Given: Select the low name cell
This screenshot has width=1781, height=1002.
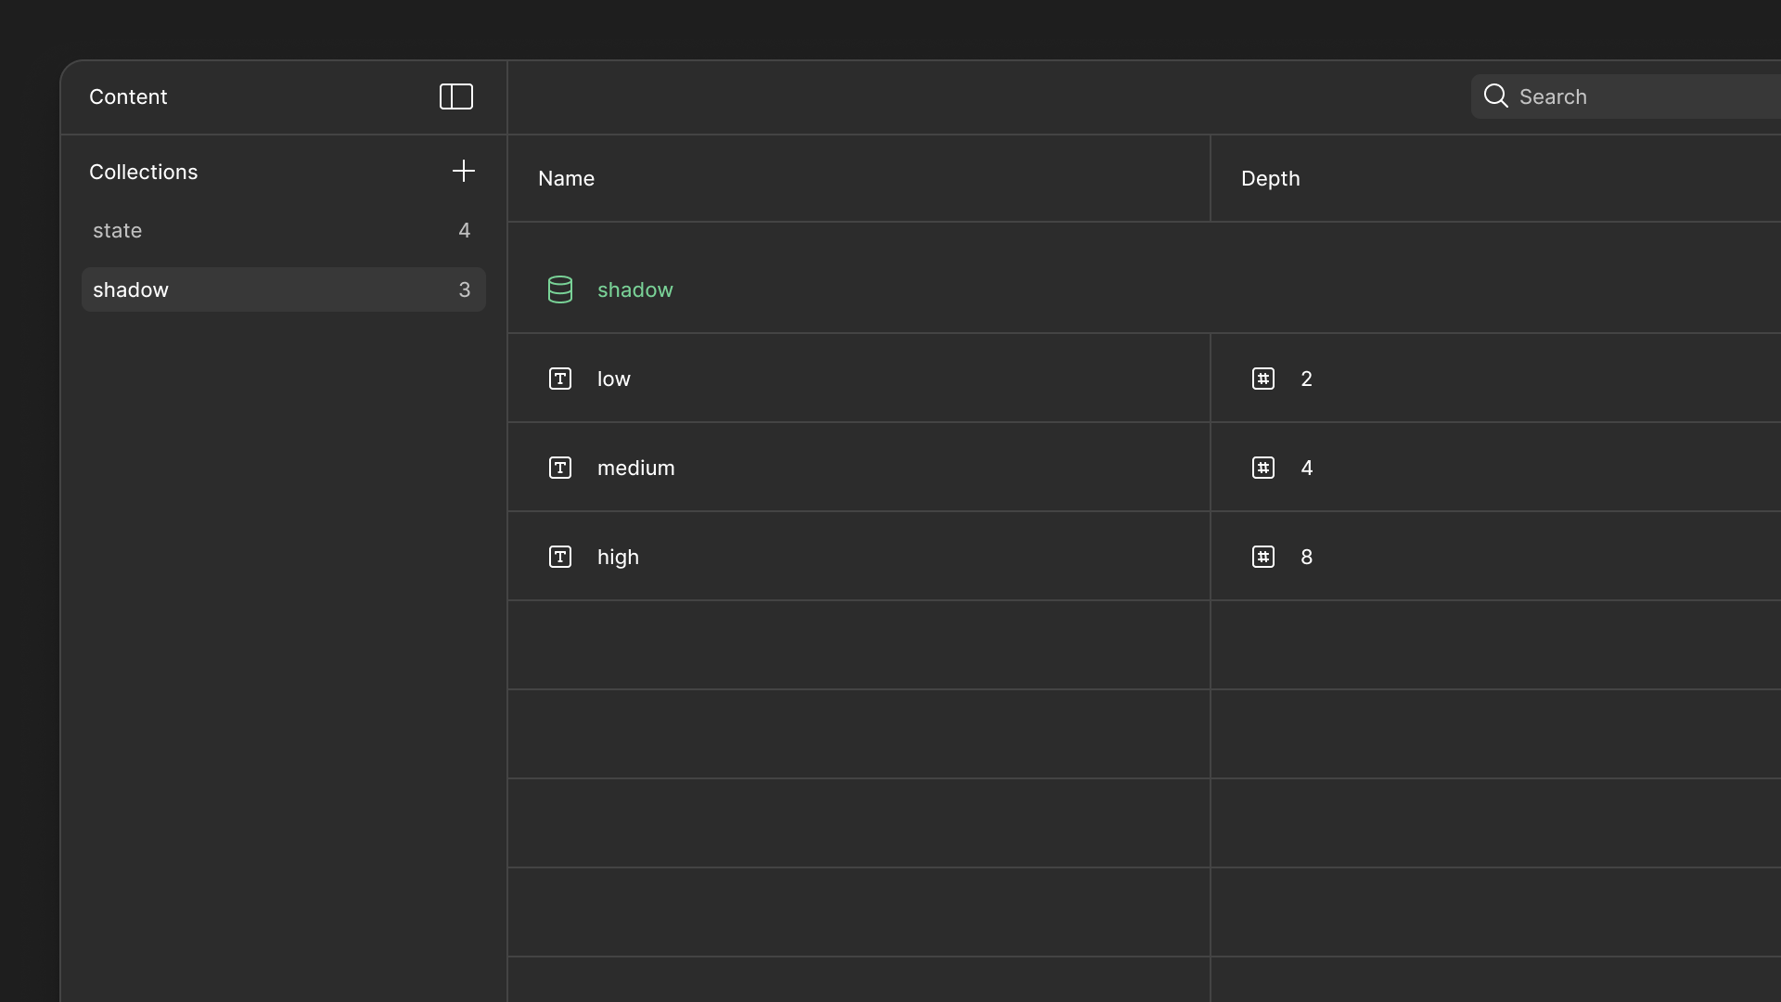Looking at the screenshot, I should pos(859,379).
